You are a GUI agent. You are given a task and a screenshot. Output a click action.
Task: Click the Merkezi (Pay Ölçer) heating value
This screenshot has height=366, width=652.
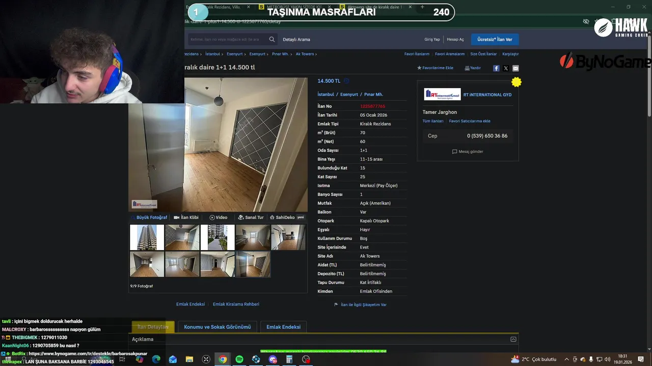click(378, 186)
